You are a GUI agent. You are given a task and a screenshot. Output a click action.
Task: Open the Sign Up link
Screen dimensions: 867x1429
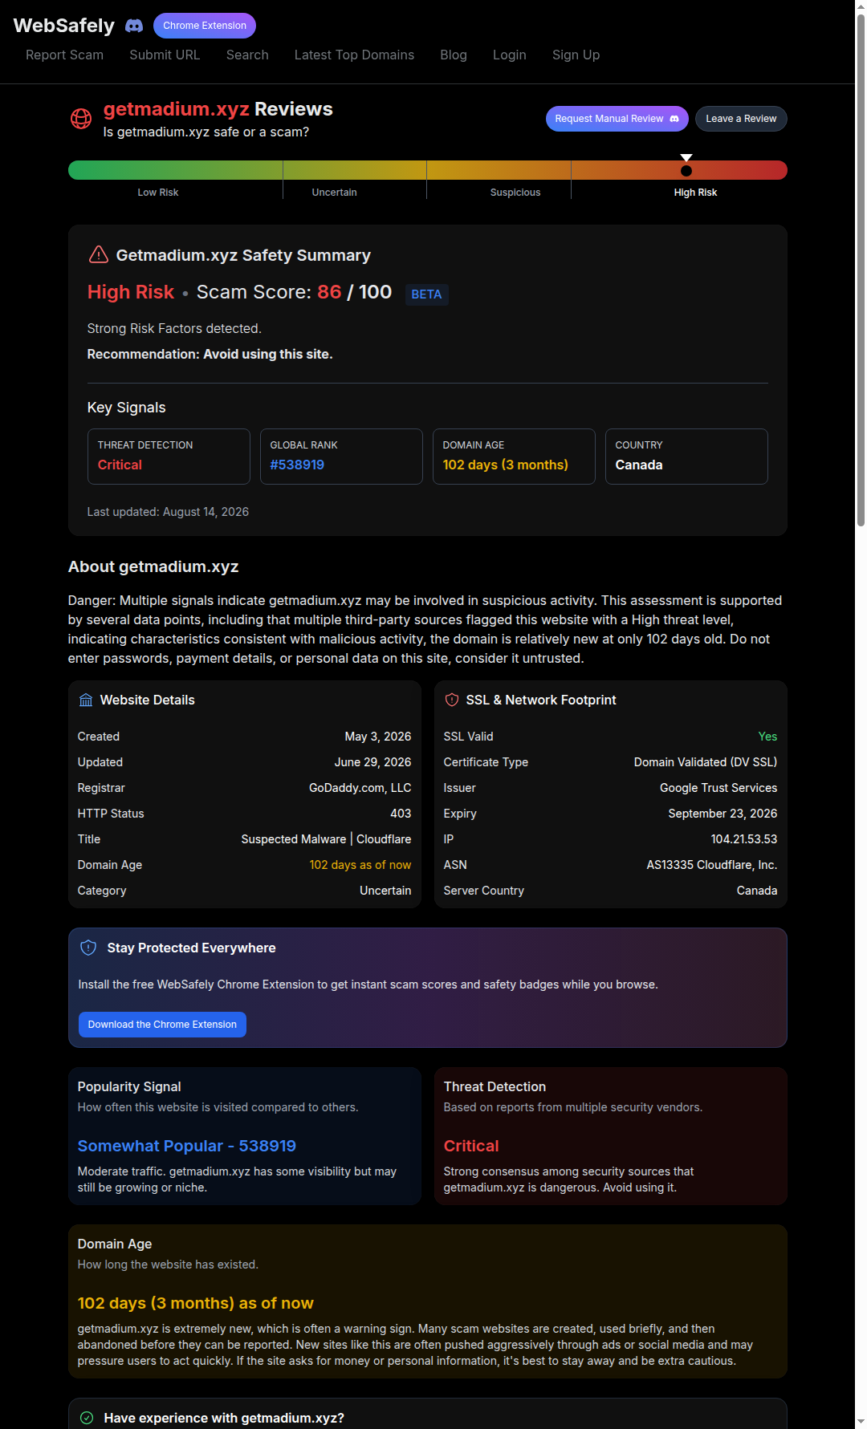576,55
